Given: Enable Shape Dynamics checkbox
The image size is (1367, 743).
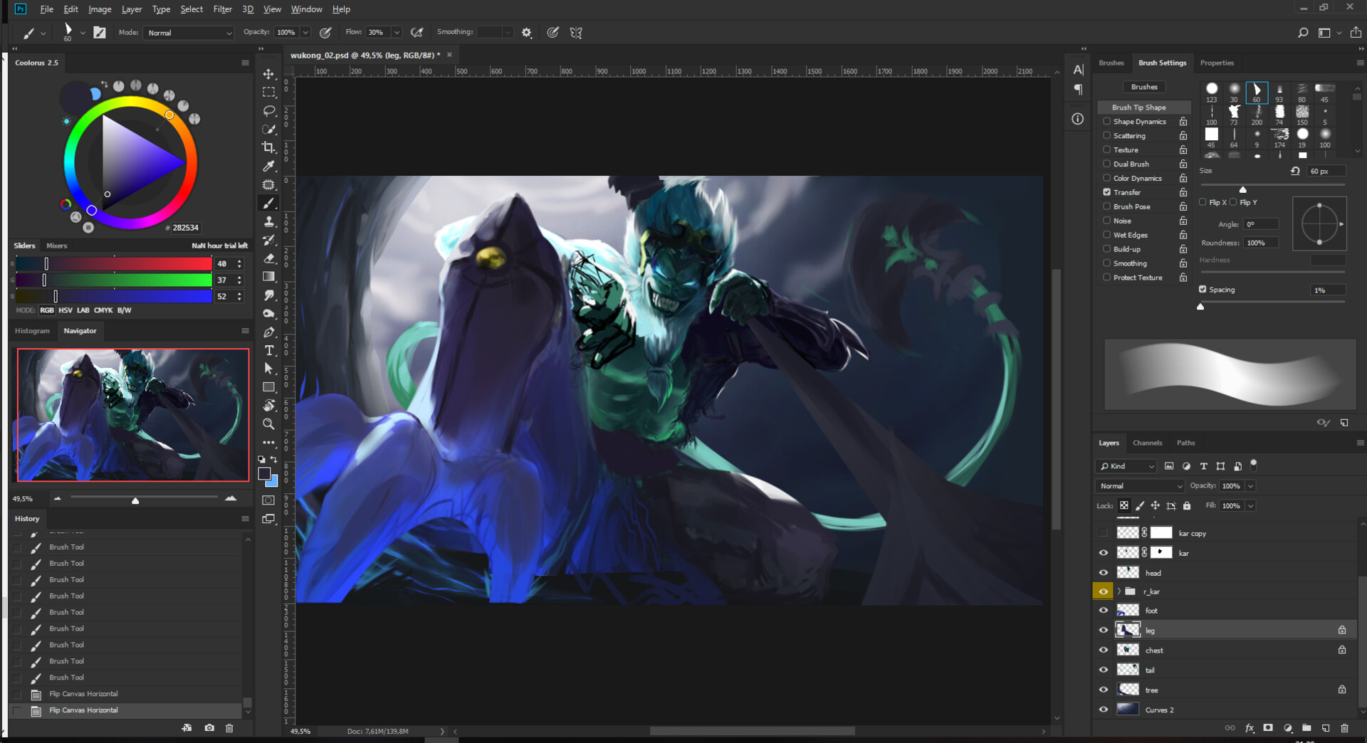Looking at the screenshot, I should click(x=1107, y=122).
